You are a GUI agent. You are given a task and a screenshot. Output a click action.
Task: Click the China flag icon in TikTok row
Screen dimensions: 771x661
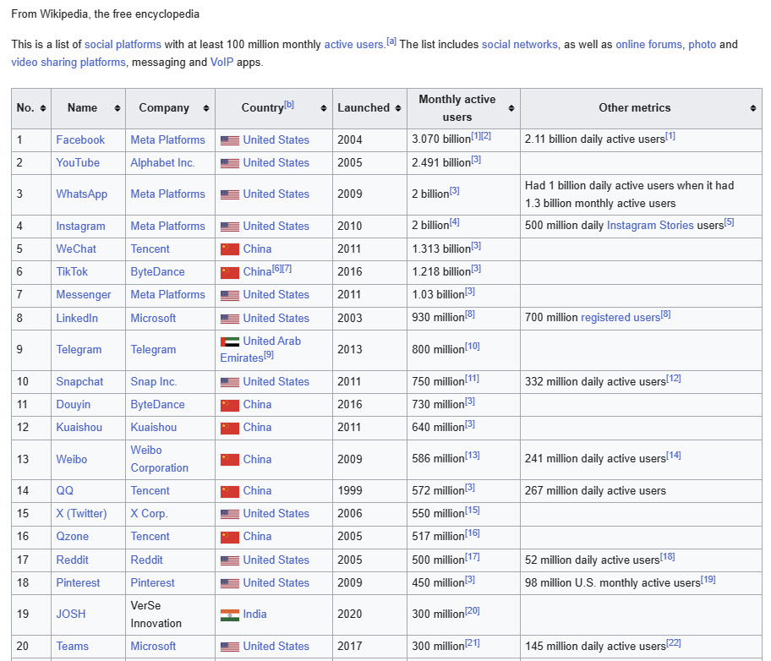pos(230,271)
